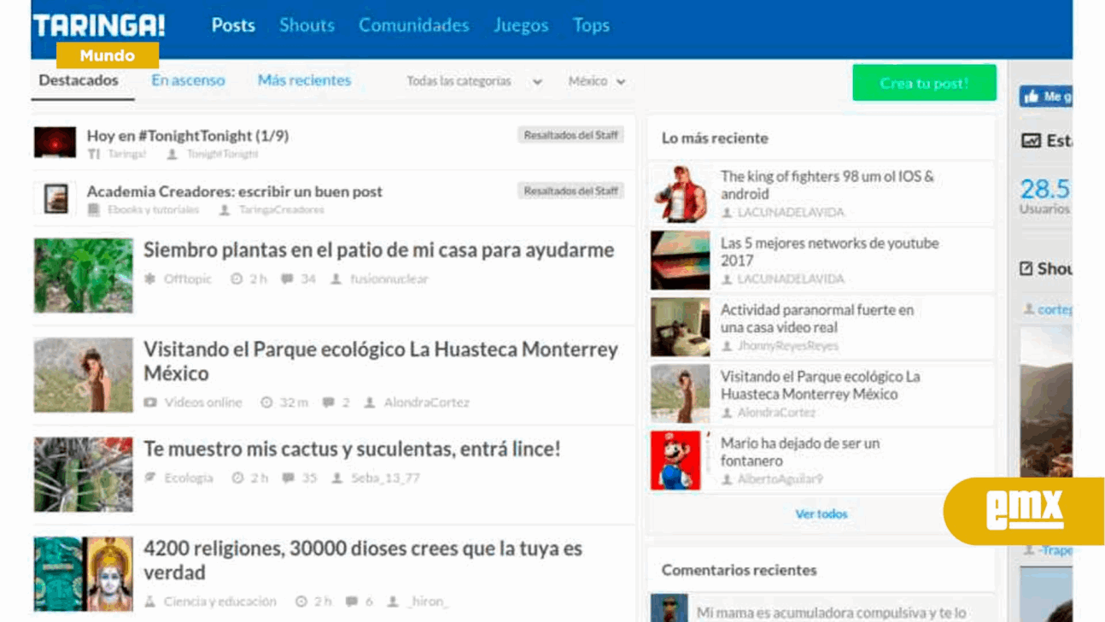This screenshot has height=622, width=1105.
Task: Open Siembro plantas en el patio post
Action: coord(378,250)
